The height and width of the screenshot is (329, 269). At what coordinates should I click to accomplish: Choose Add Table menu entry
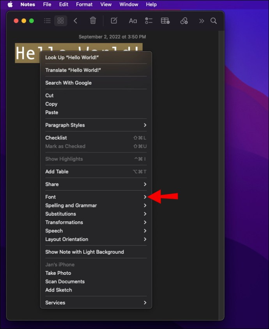(96, 172)
